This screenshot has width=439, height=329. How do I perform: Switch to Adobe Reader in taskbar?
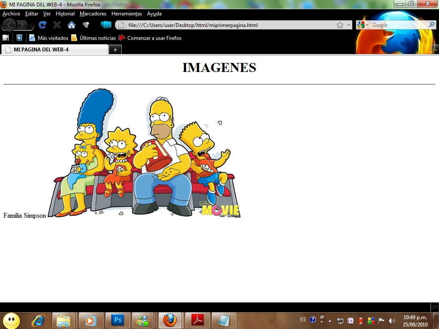pos(198,320)
